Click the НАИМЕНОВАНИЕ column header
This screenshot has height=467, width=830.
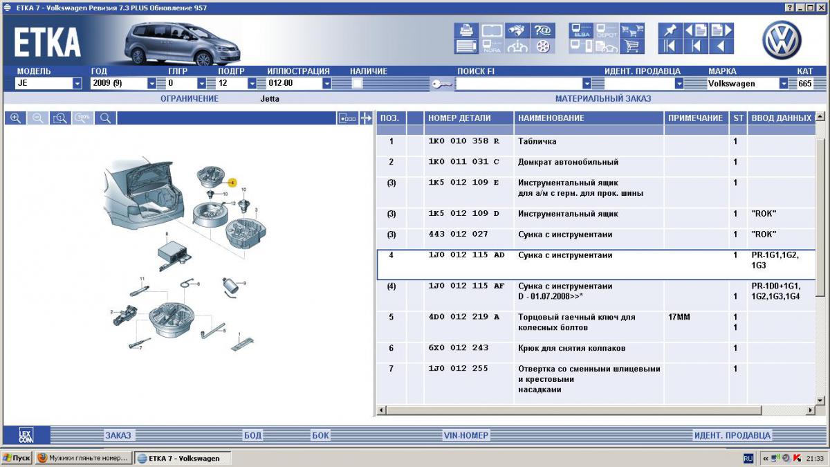[x=589, y=118]
